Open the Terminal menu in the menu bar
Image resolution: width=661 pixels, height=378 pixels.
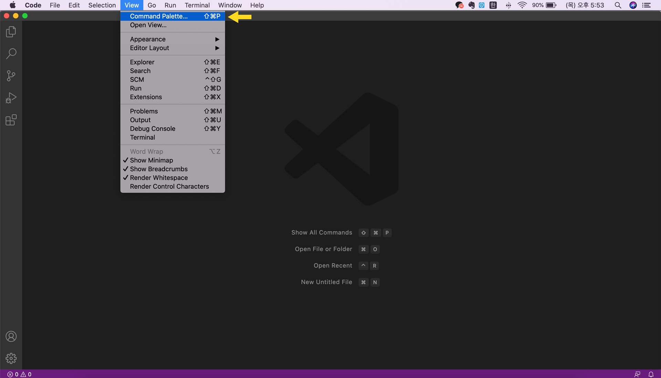point(197,5)
